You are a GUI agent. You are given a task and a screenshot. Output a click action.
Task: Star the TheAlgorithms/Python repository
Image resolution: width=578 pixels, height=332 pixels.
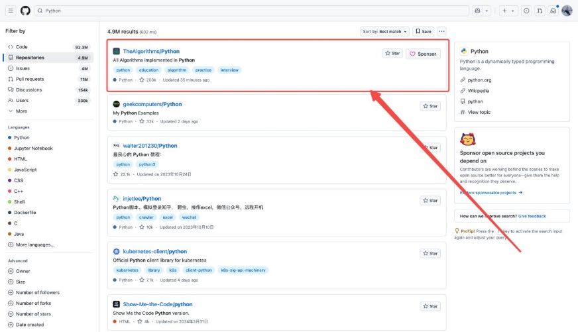(x=392, y=54)
